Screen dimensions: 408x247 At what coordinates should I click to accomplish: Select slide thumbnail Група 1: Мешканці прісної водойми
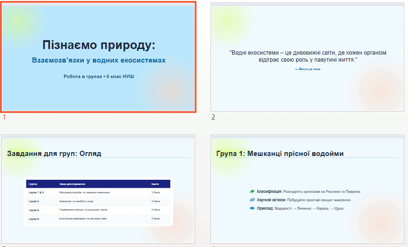(307, 189)
